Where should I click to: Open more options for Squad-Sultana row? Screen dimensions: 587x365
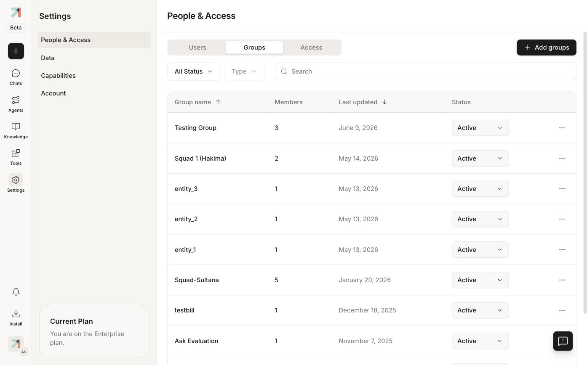click(562, 280)
